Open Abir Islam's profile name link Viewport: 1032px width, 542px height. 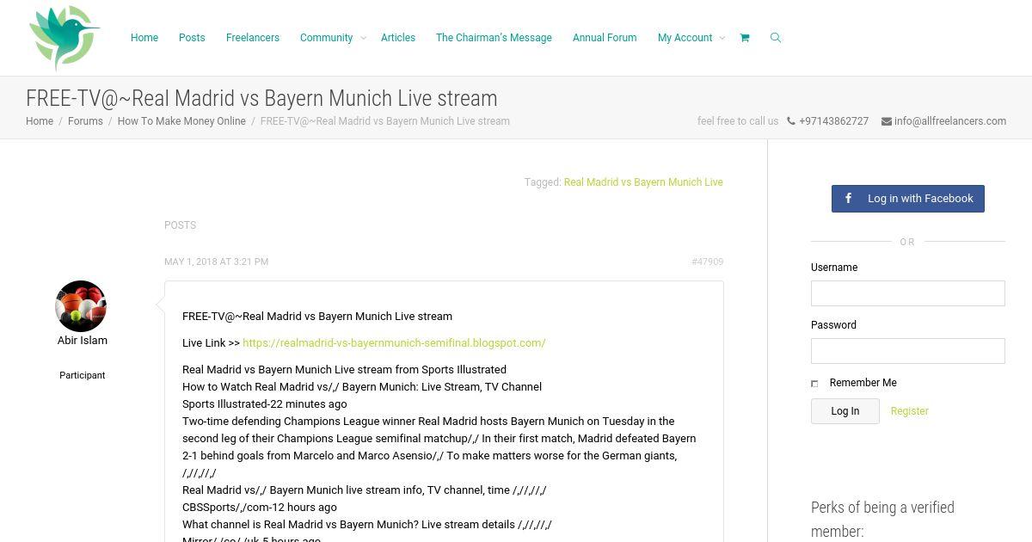[83, 341]
